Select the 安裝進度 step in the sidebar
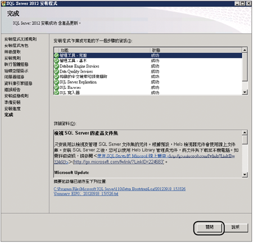The height and width of the screenshot is (243, 253). [x=12, y=109]
